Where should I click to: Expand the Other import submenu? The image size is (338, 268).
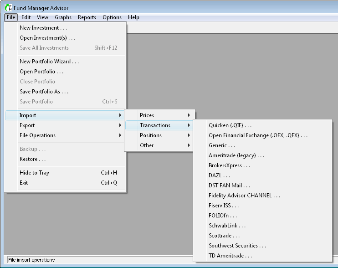point(159,145)
